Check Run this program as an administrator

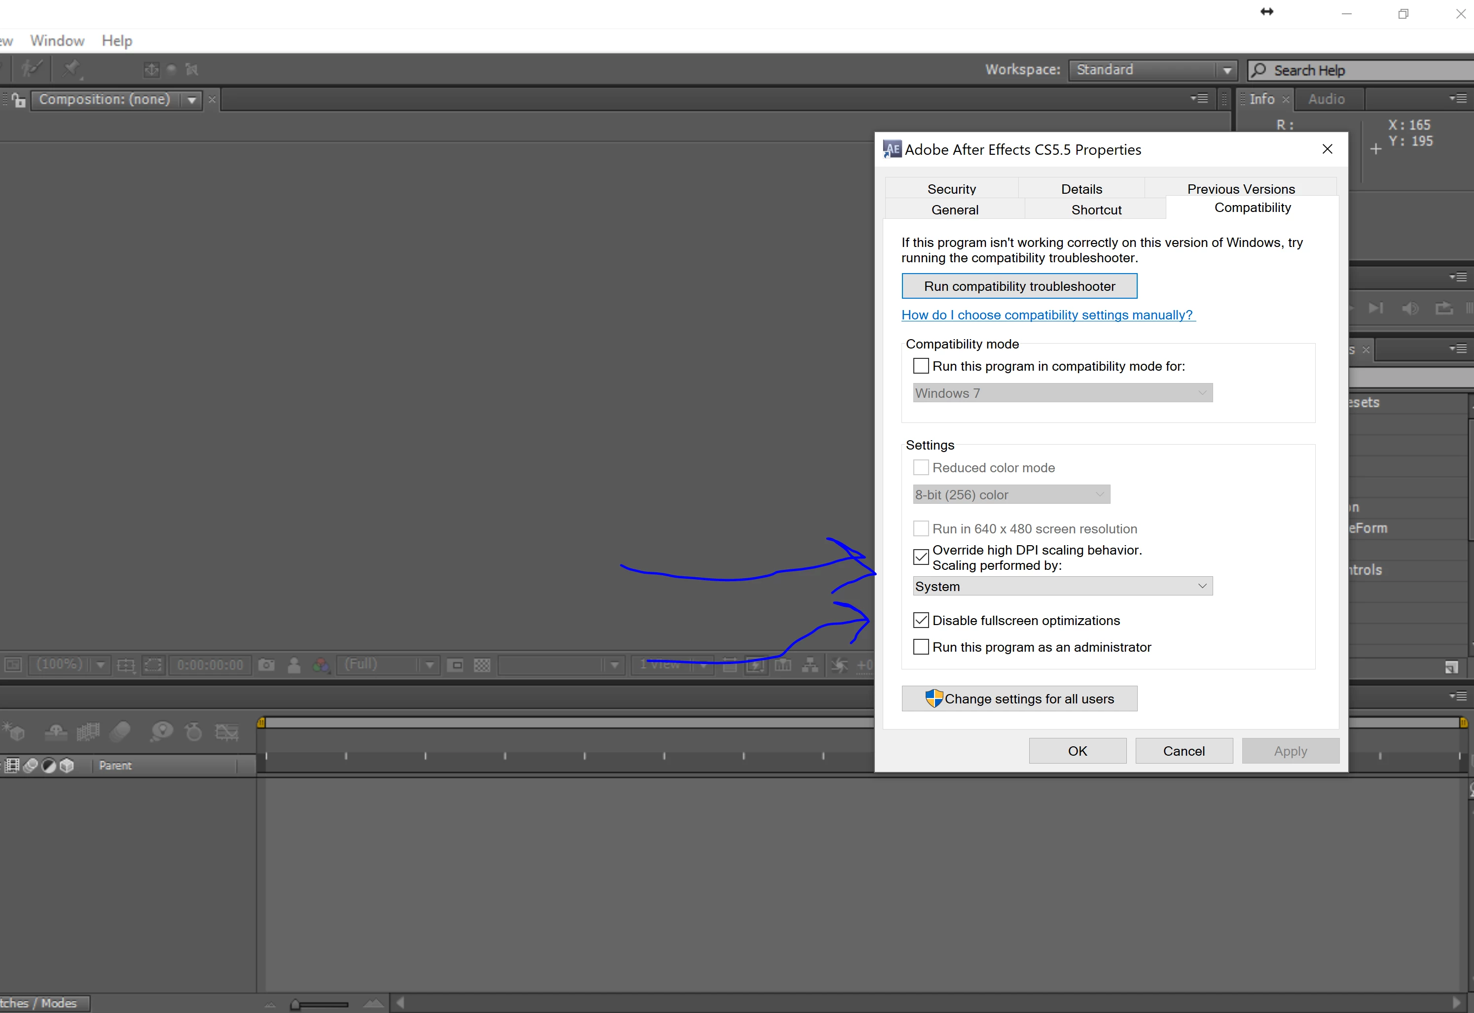click(921, 647)
